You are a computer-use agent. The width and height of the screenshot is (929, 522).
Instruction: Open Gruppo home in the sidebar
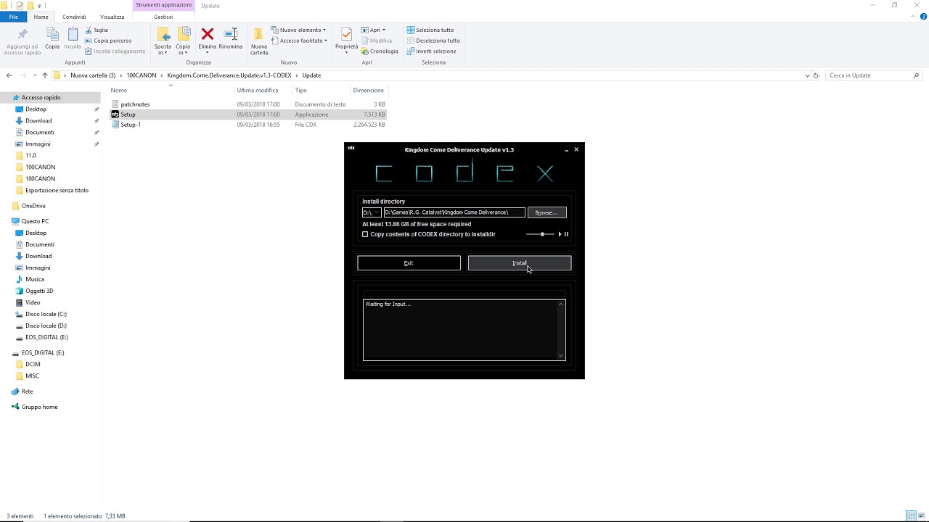click(39, 407)
